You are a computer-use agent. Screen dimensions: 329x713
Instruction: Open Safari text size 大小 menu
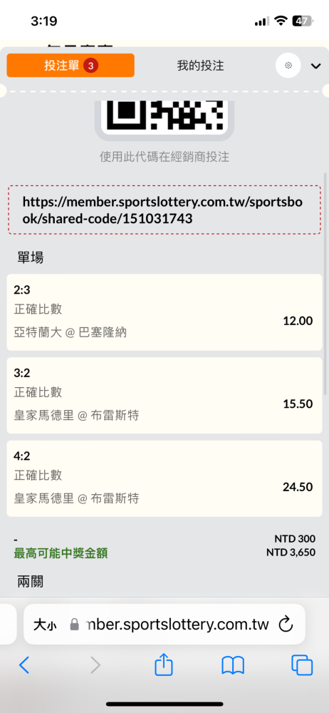(x=45, y=625)
